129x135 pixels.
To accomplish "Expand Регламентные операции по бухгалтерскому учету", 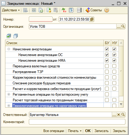I will tap(9, 94).
